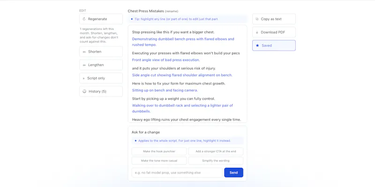Click the Saved star icon
Viewport: 375px width, 187px height.
tap(257, 45)
